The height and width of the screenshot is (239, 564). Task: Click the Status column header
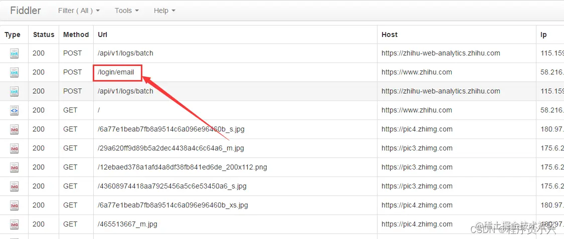[44, 35]
